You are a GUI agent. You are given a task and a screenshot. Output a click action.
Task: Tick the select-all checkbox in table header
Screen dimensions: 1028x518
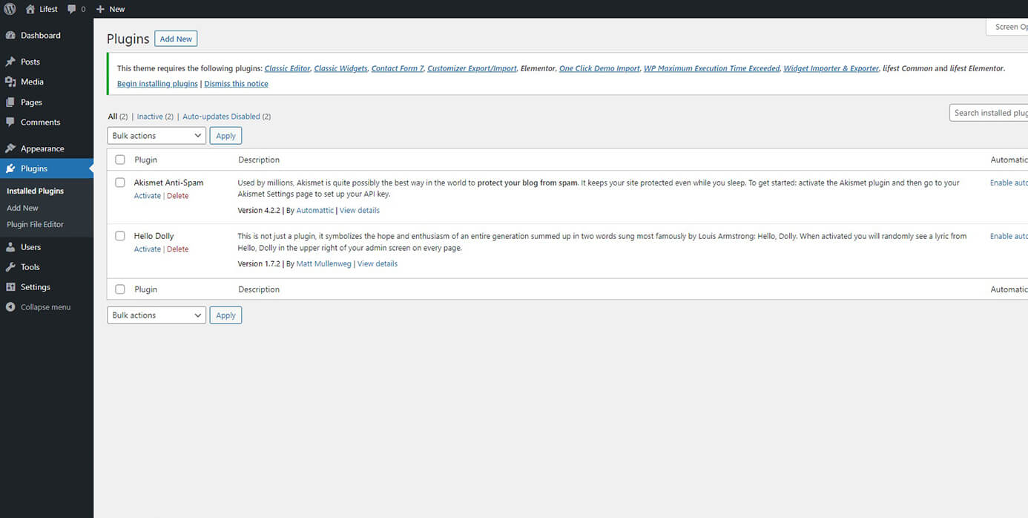[x=120, y=160]
